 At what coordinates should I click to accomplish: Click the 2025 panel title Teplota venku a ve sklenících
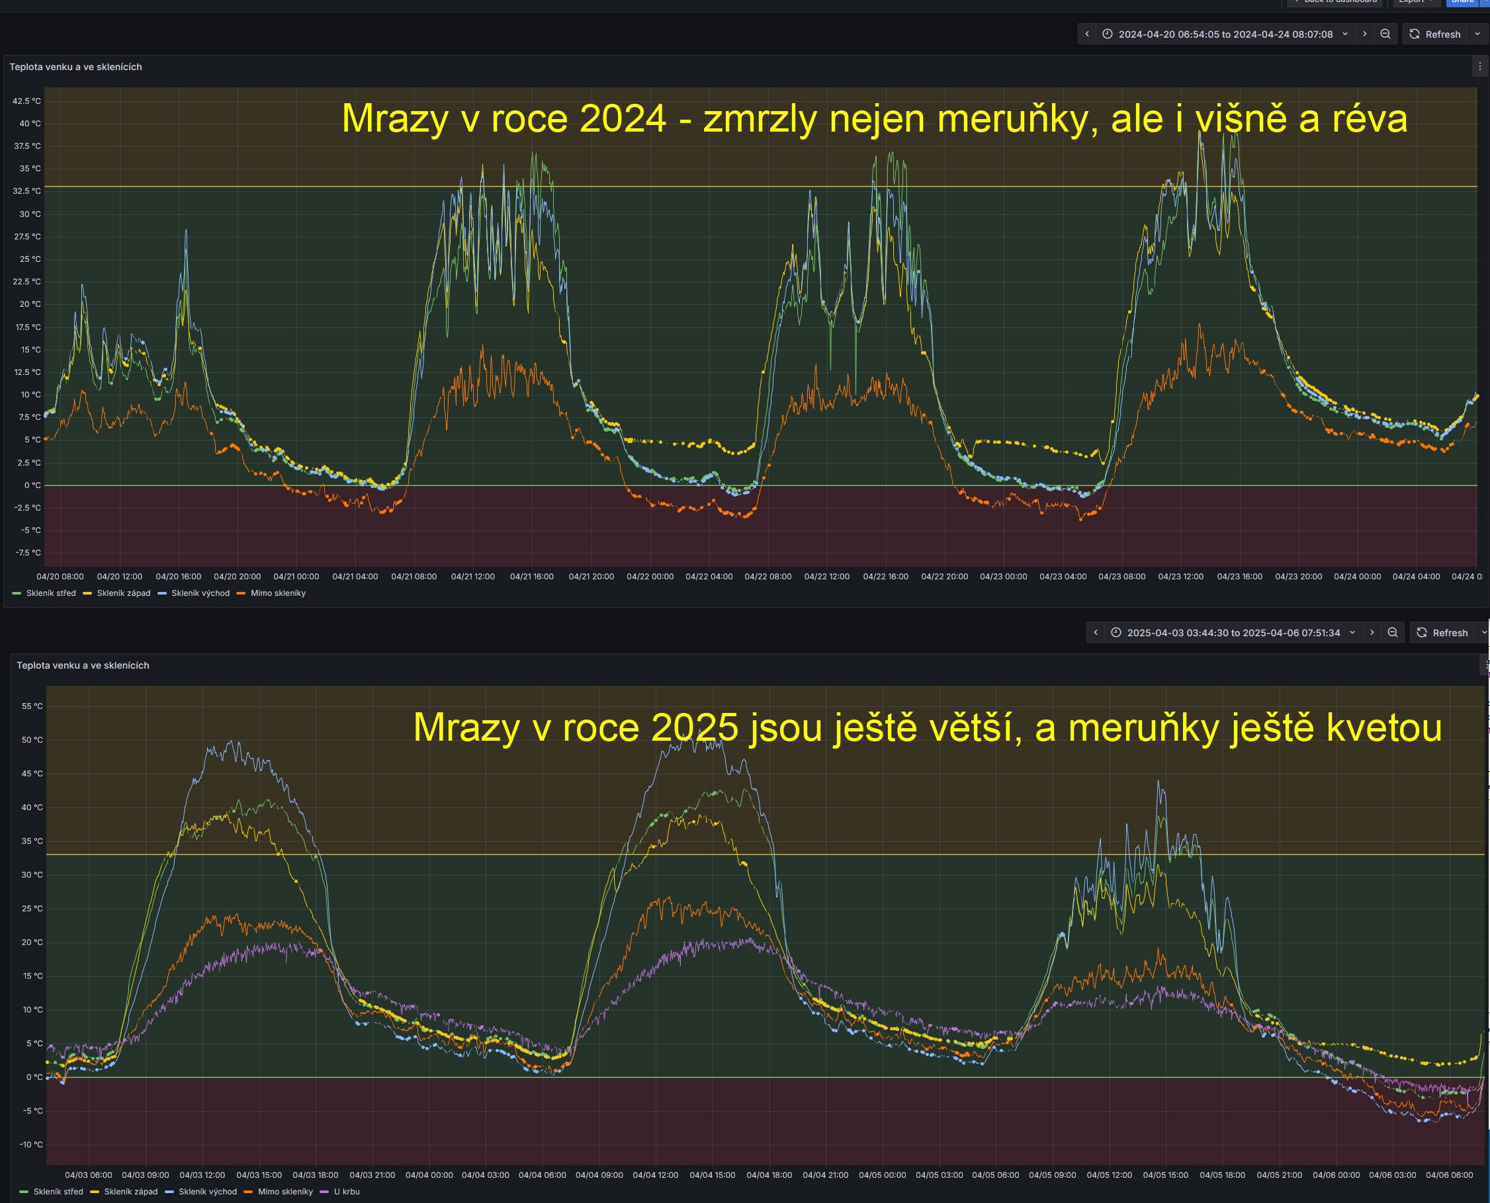[x=83, y=665]
